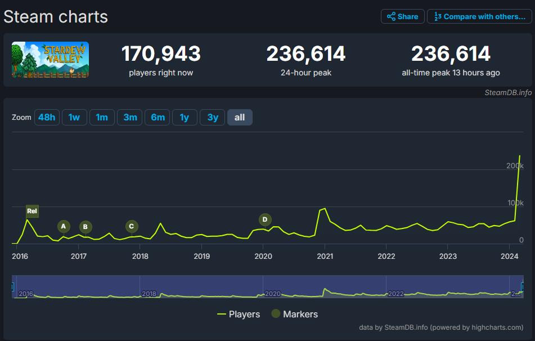Toggle Markers series in legend
Viewport: 535px width, 341px height.
point(294,314)
